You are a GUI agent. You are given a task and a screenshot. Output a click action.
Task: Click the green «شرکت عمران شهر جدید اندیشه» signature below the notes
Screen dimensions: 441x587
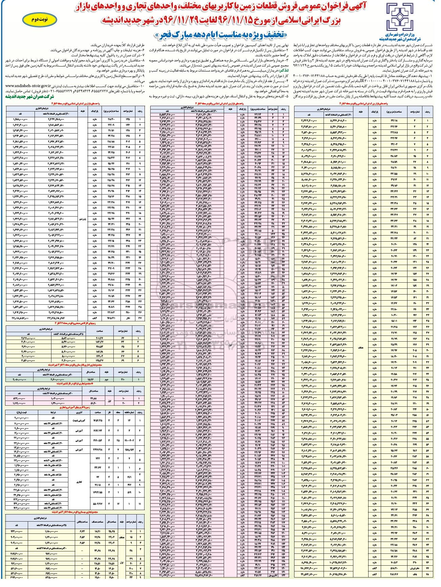(29, 97)
